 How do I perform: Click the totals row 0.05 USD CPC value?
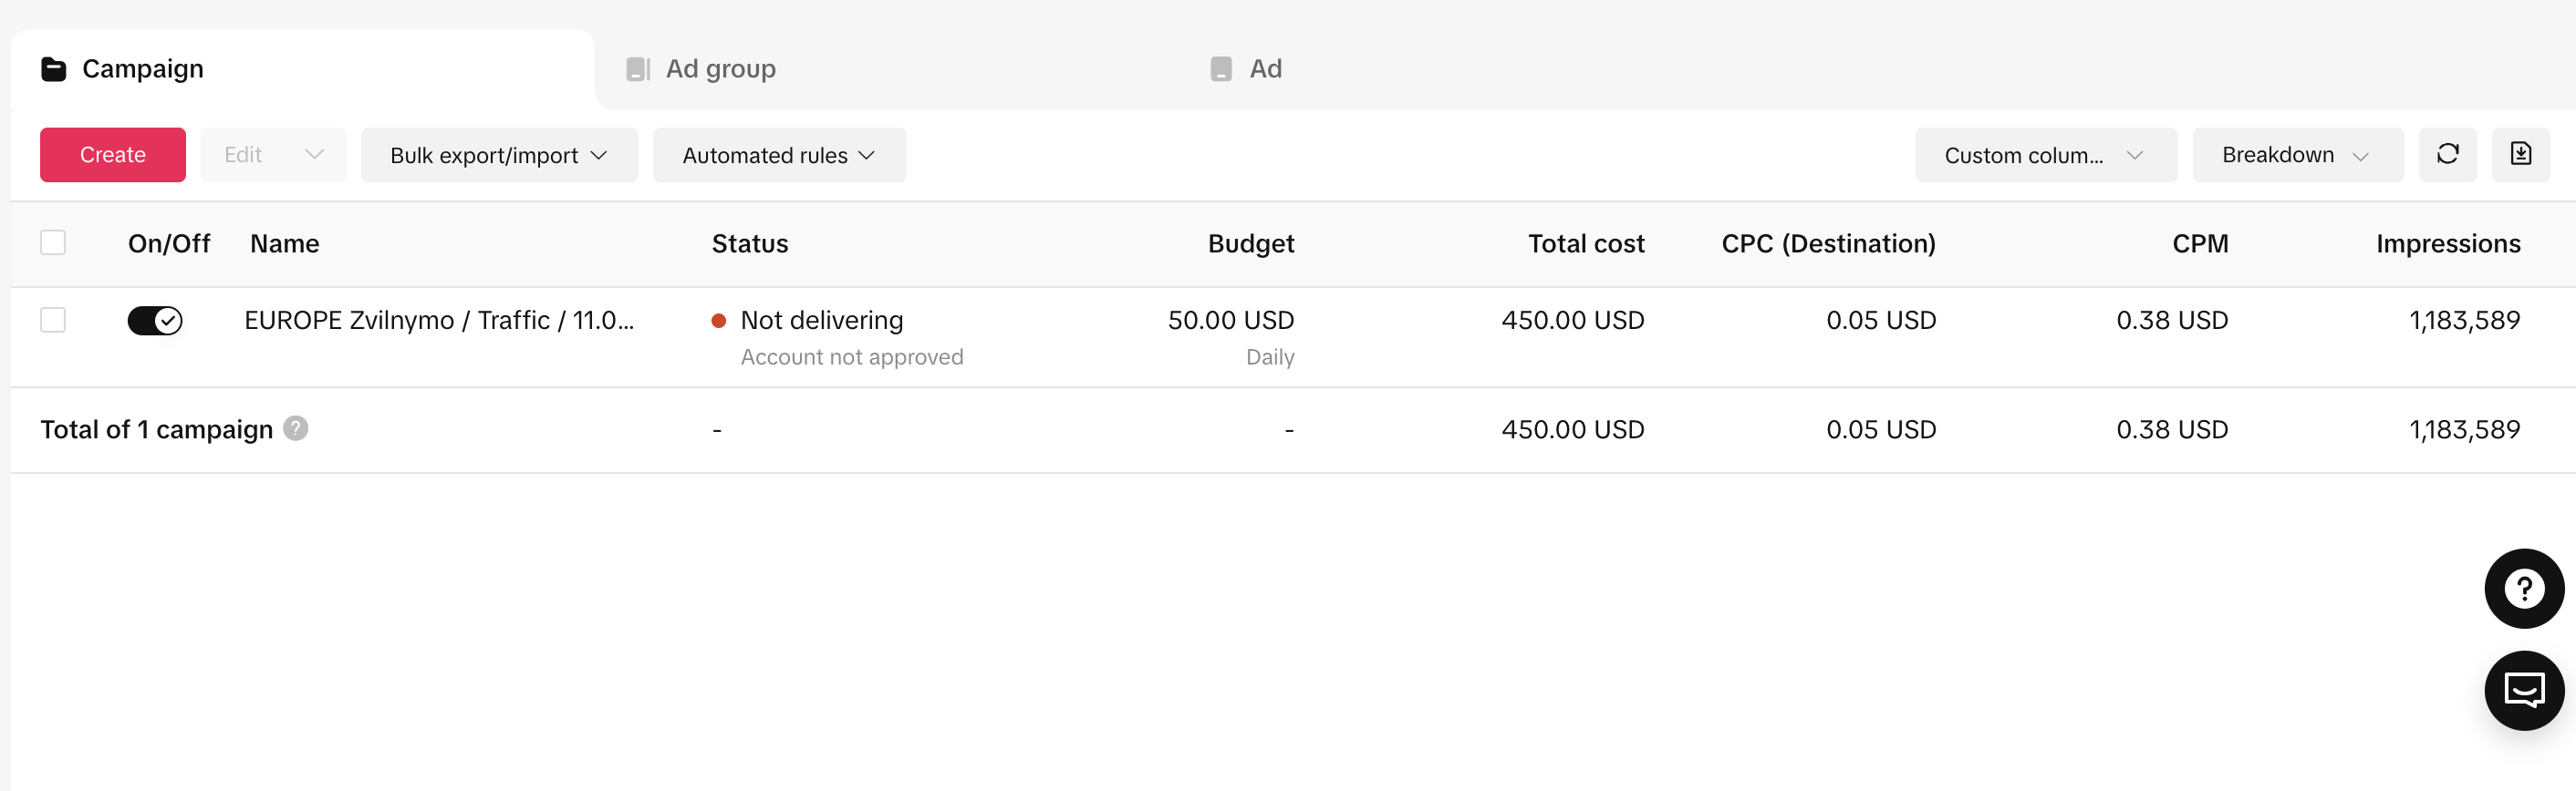point(1881,429)
